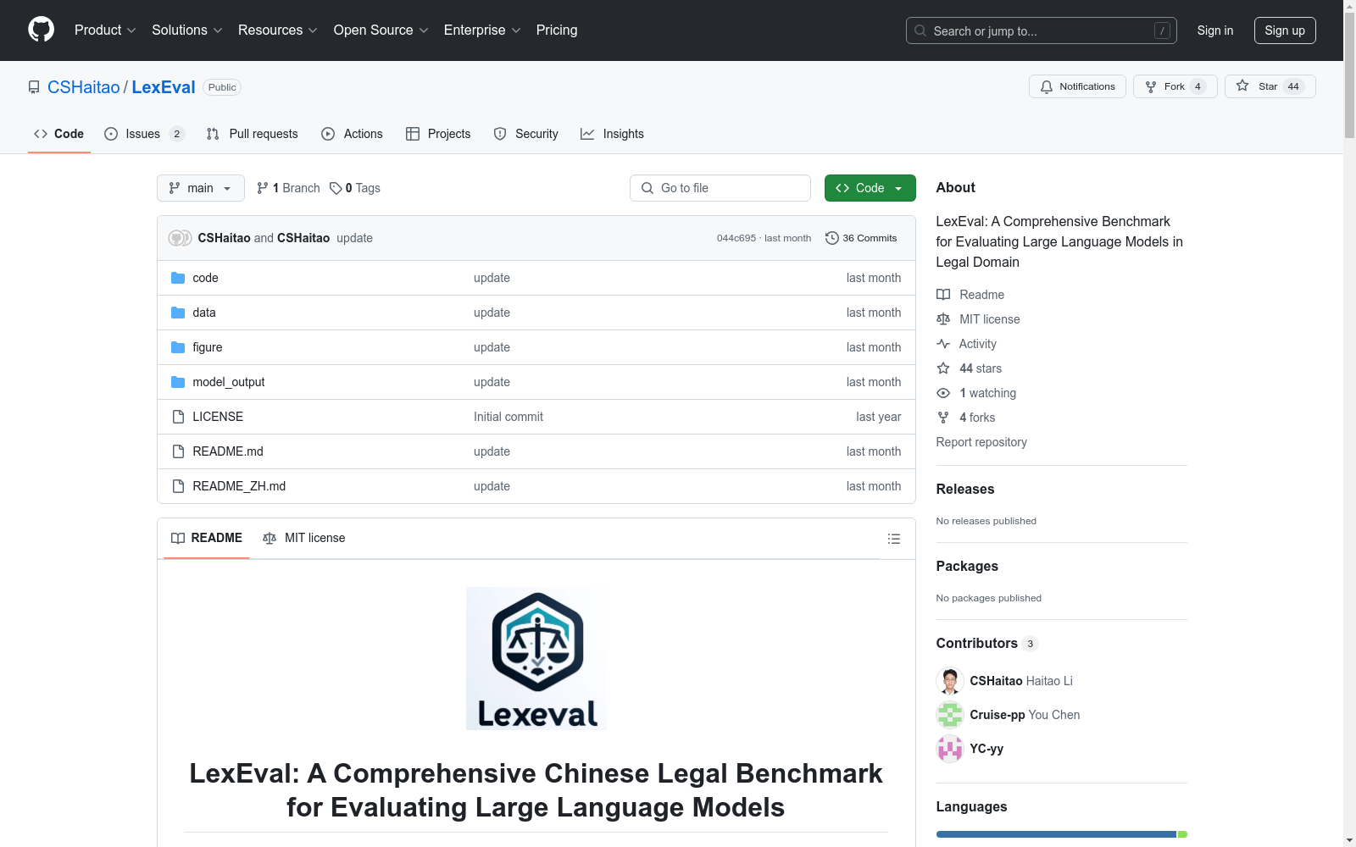Click the repository icon beside CSHaitao
The height and width of the screenshot is (847, 1356).
(34, 87)
